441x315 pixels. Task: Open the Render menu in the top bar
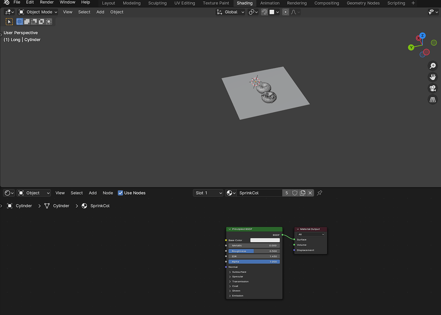coord(46,2)
